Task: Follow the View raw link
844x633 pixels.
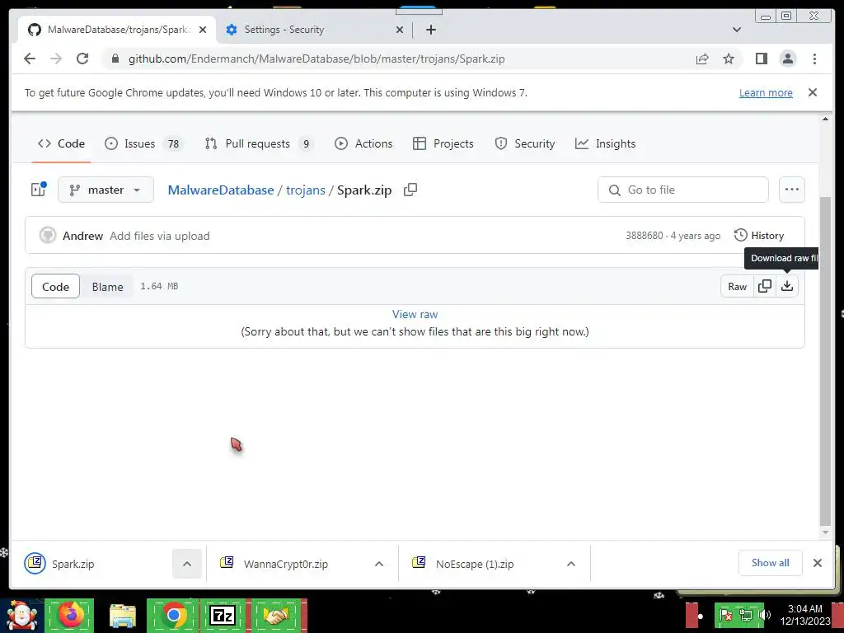Action: point(415,314)
